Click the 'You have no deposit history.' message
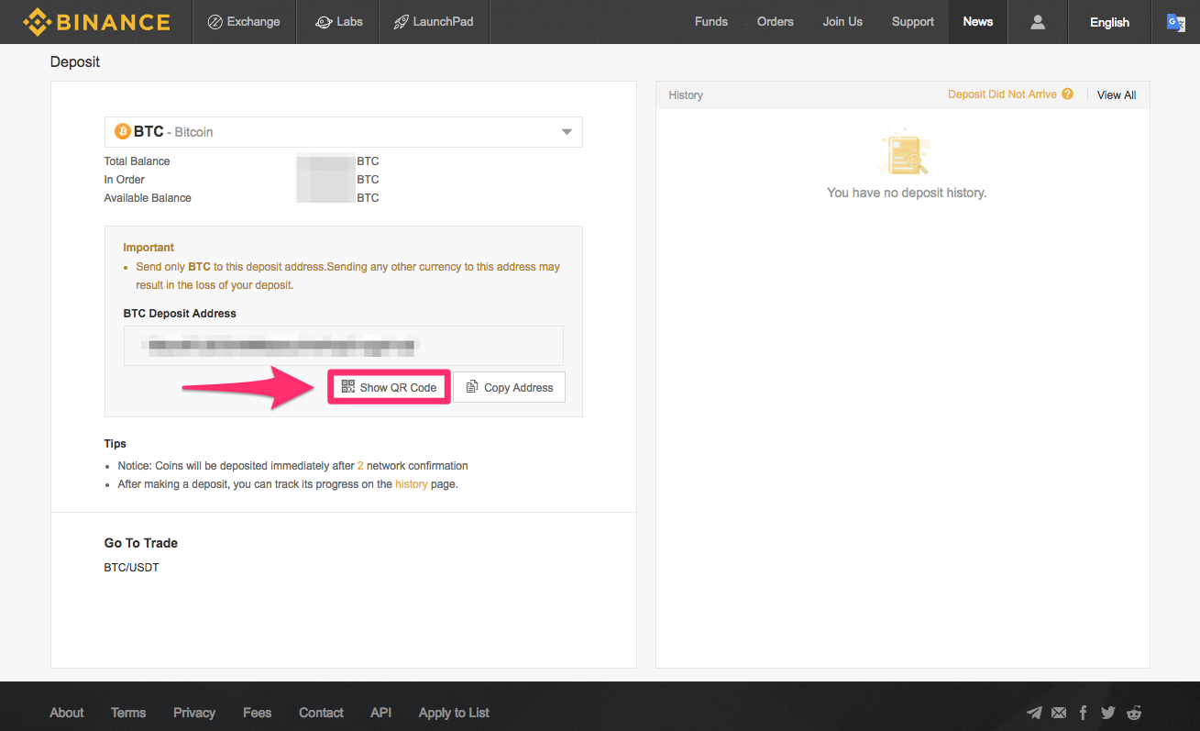This screenshot has height=731, width=1200. tap(907, 193)
